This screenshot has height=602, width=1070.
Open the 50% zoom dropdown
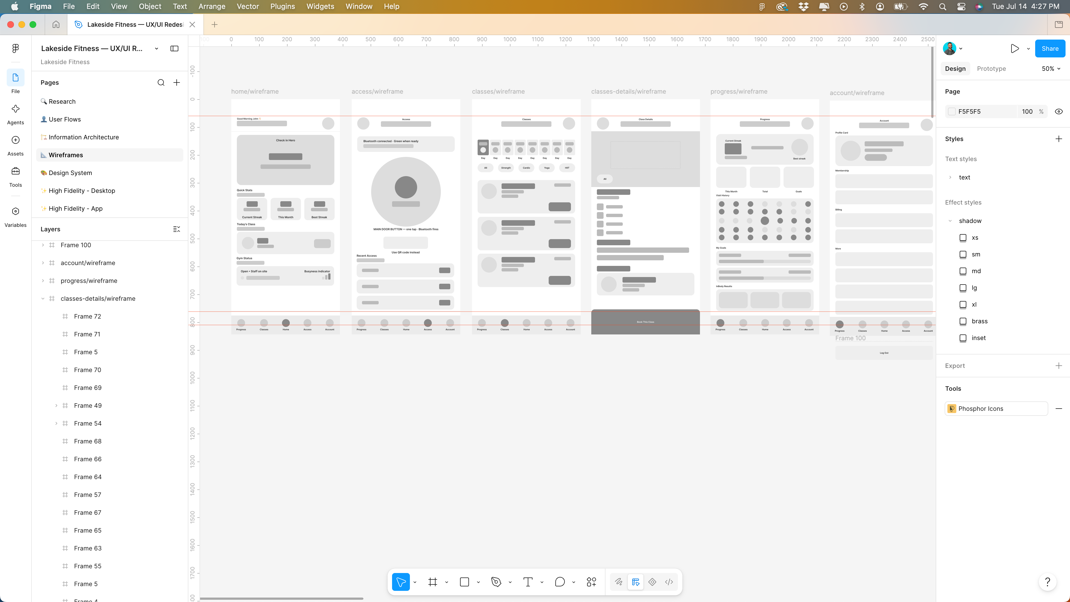tap(1051, 69)
